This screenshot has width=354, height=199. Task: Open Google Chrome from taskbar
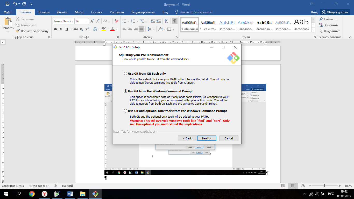coord(32,194)
